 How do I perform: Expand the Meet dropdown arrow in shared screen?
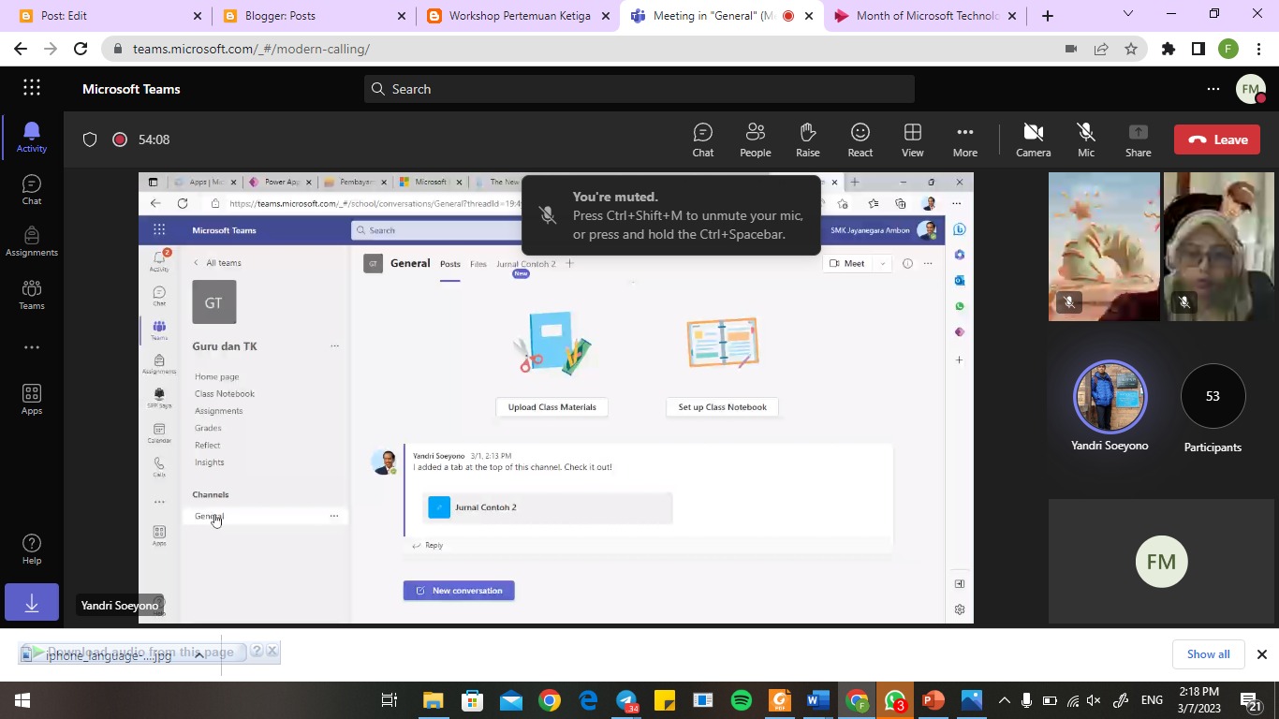pyautogui.click(x=882, y=264)
